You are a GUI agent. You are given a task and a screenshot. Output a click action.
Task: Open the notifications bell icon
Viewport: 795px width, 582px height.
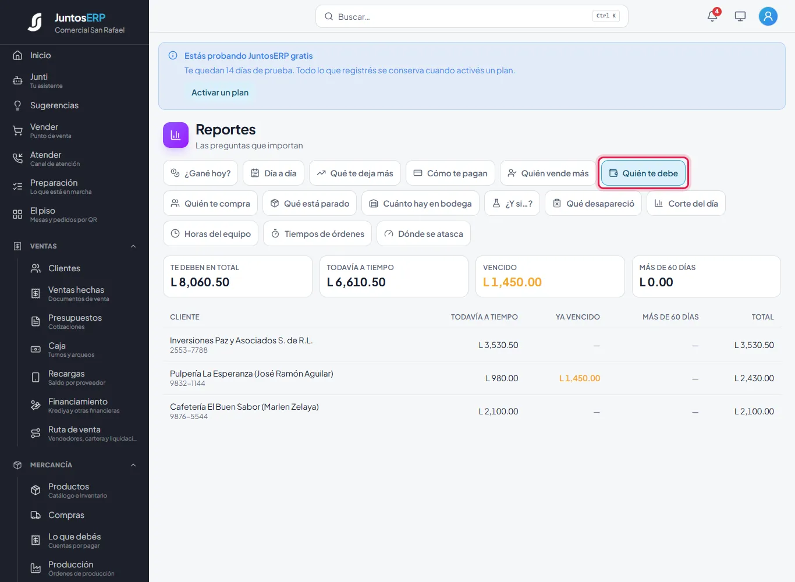click(x=712, y=16)
